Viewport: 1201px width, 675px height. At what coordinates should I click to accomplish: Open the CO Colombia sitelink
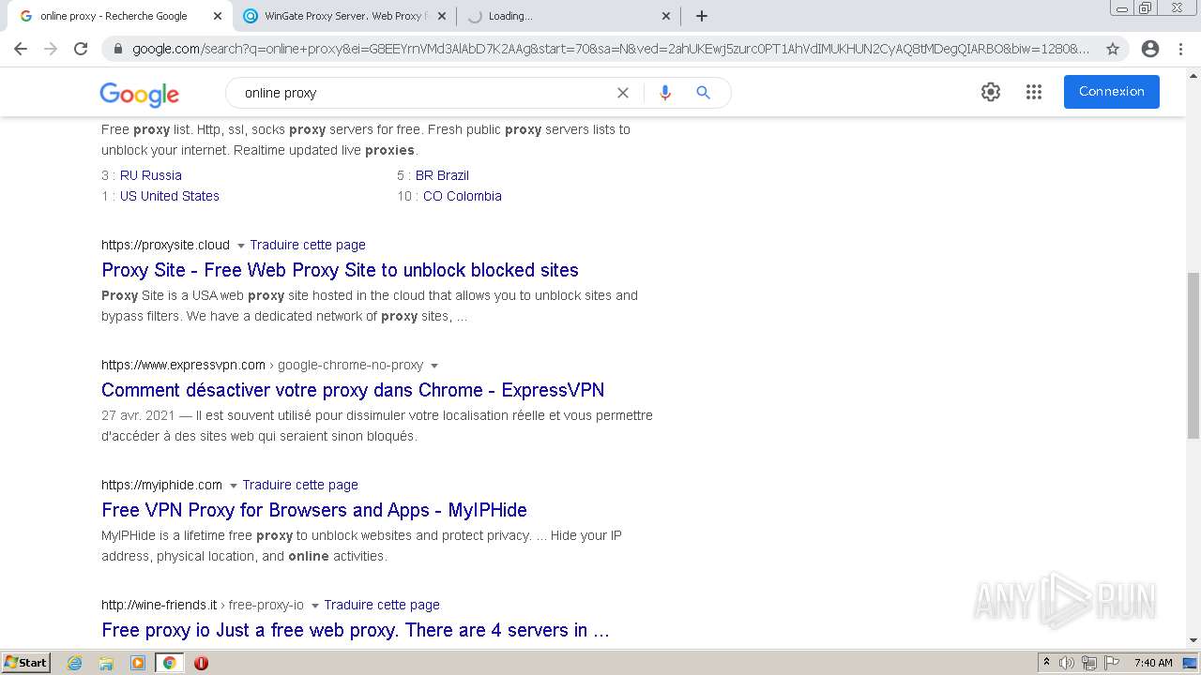point(463,196)
